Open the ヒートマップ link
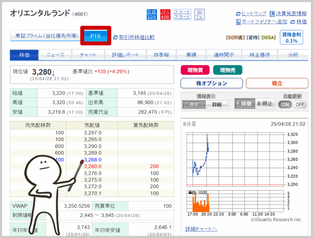The width and height of the screenshot is (313, 238). click(x=254, y=14)
